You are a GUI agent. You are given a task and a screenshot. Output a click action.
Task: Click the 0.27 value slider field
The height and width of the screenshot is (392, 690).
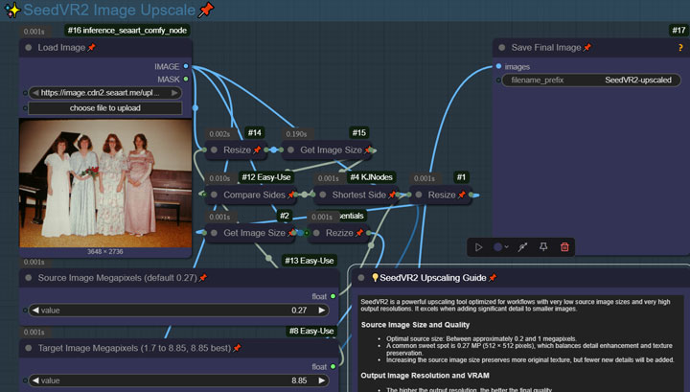point(178,311)
